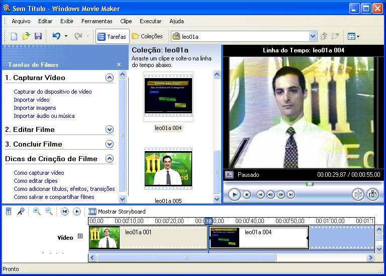Screen dimensions: 386x276
Task: Open the Como editar clipes tip
Action: click(x=36, y=181)
